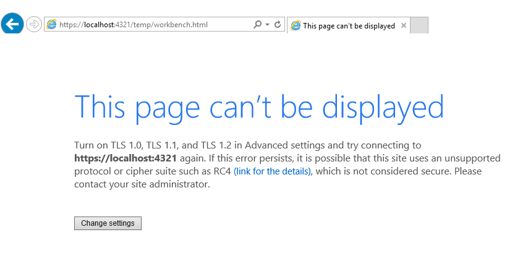Viewport: 528px width, 279px height.
Task: Expand the address bar autocomplete dropdown arrow
Action: (267, 25)
